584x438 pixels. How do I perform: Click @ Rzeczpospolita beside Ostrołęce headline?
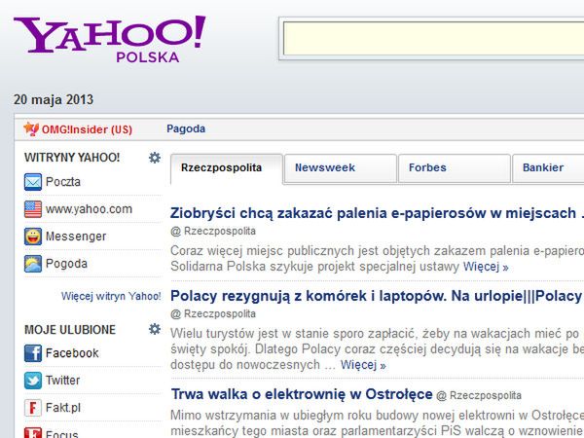(x=479, y=395)
